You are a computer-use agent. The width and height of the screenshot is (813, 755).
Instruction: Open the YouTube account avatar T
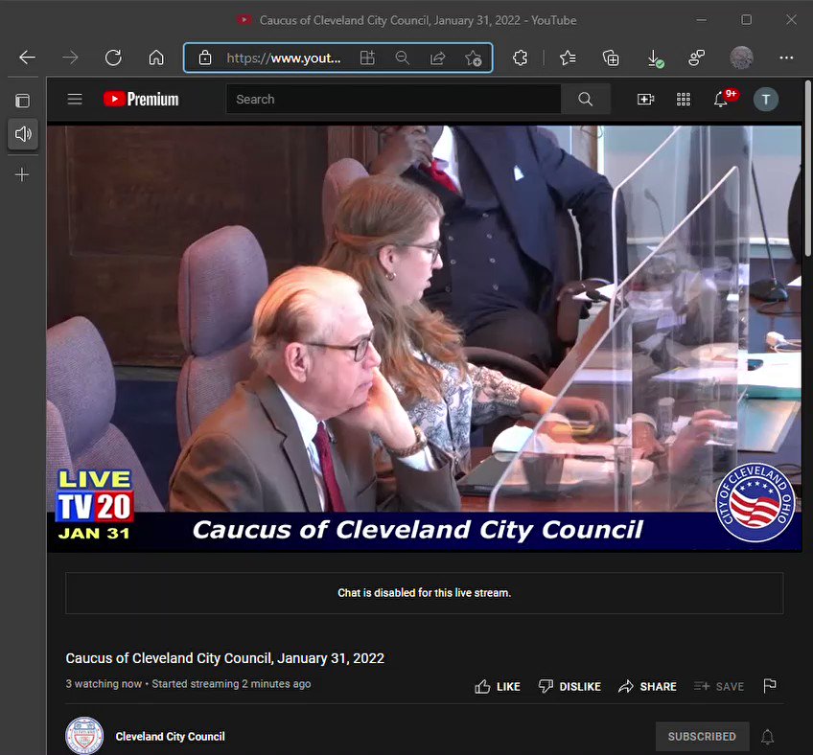tap(766, 99)
